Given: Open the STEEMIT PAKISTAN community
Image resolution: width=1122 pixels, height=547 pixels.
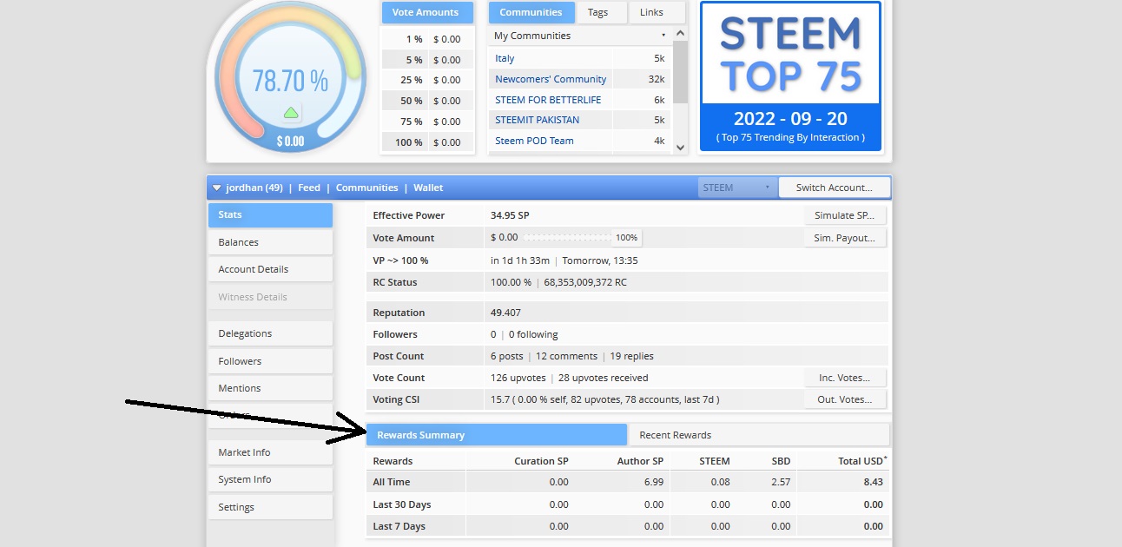Looking at the screenshot, I should 537,120.
